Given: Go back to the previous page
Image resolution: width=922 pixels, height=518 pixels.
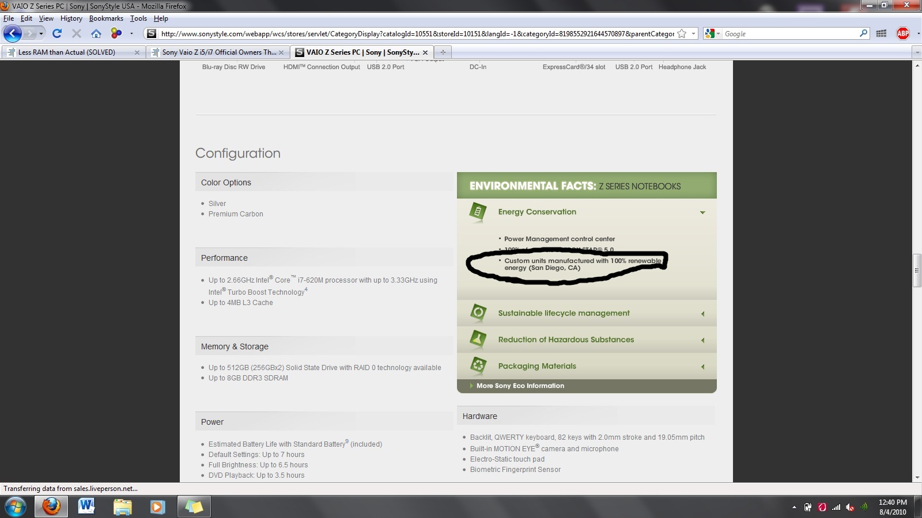Looking at the screenshot, I should click(x=12, y=33).
